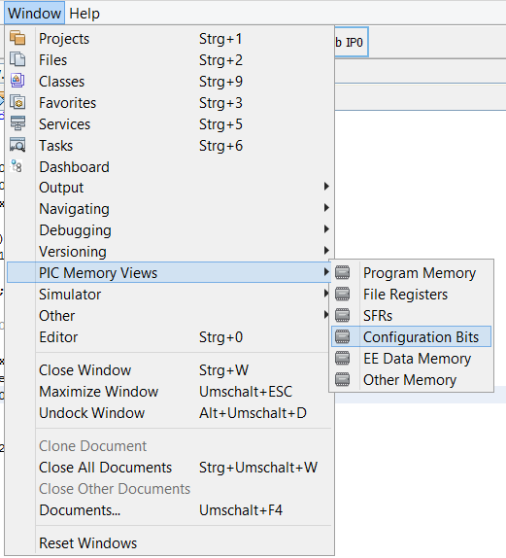Choose Files menu entry
The image size is (506, 558).
(x=169, y=60)
